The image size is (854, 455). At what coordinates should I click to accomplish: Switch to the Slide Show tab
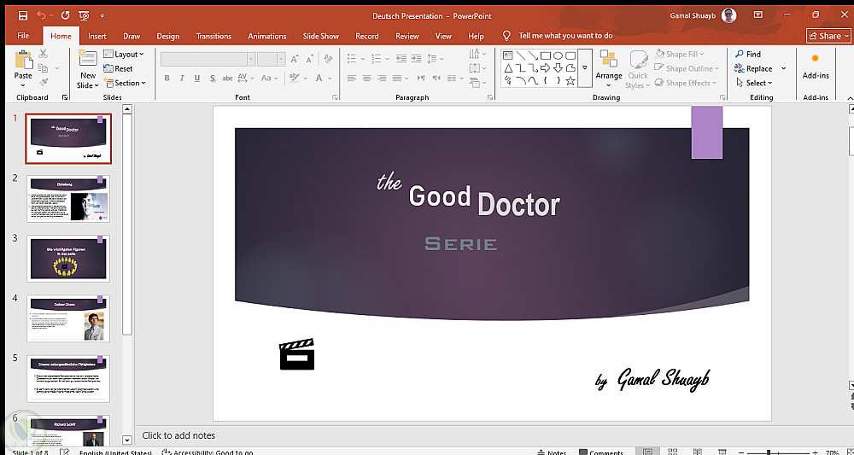[321, 36]
